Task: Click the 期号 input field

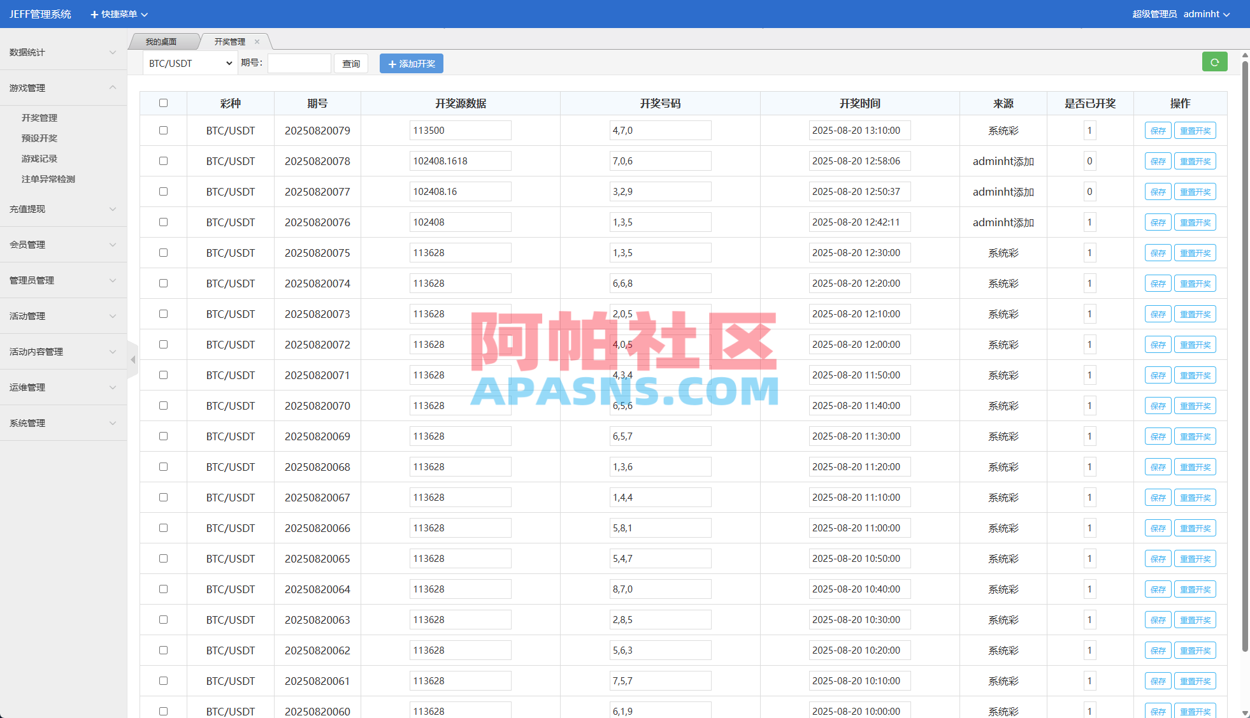Action: (299, 63)
